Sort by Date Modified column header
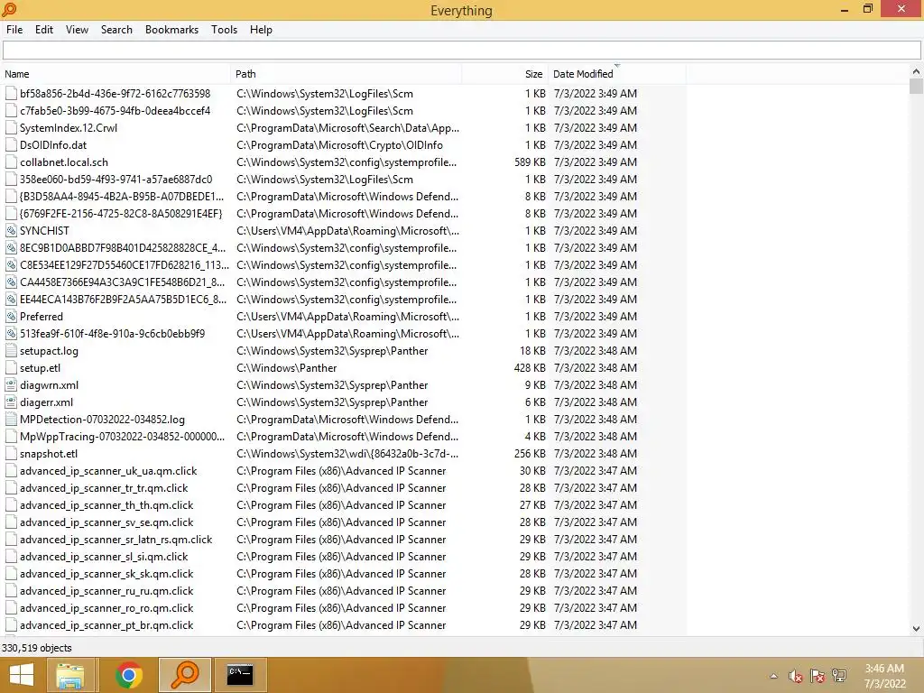The image size is (924, 693). [617, 74]
